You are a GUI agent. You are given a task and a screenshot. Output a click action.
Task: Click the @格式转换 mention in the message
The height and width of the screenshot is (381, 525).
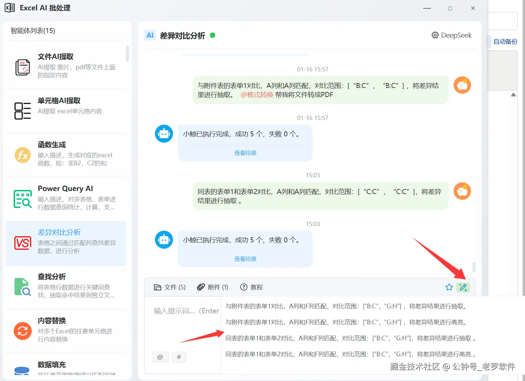pos(257,95)
